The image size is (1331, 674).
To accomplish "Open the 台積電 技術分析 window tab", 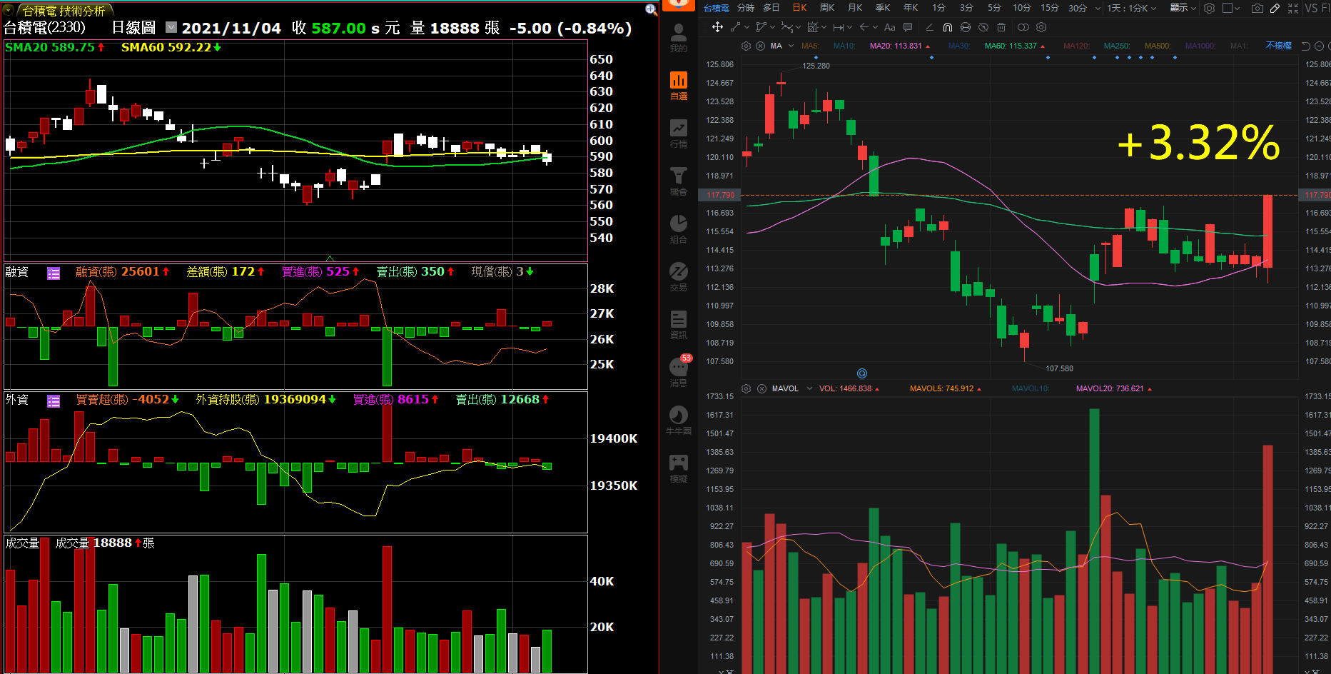I will click(64, 10).
